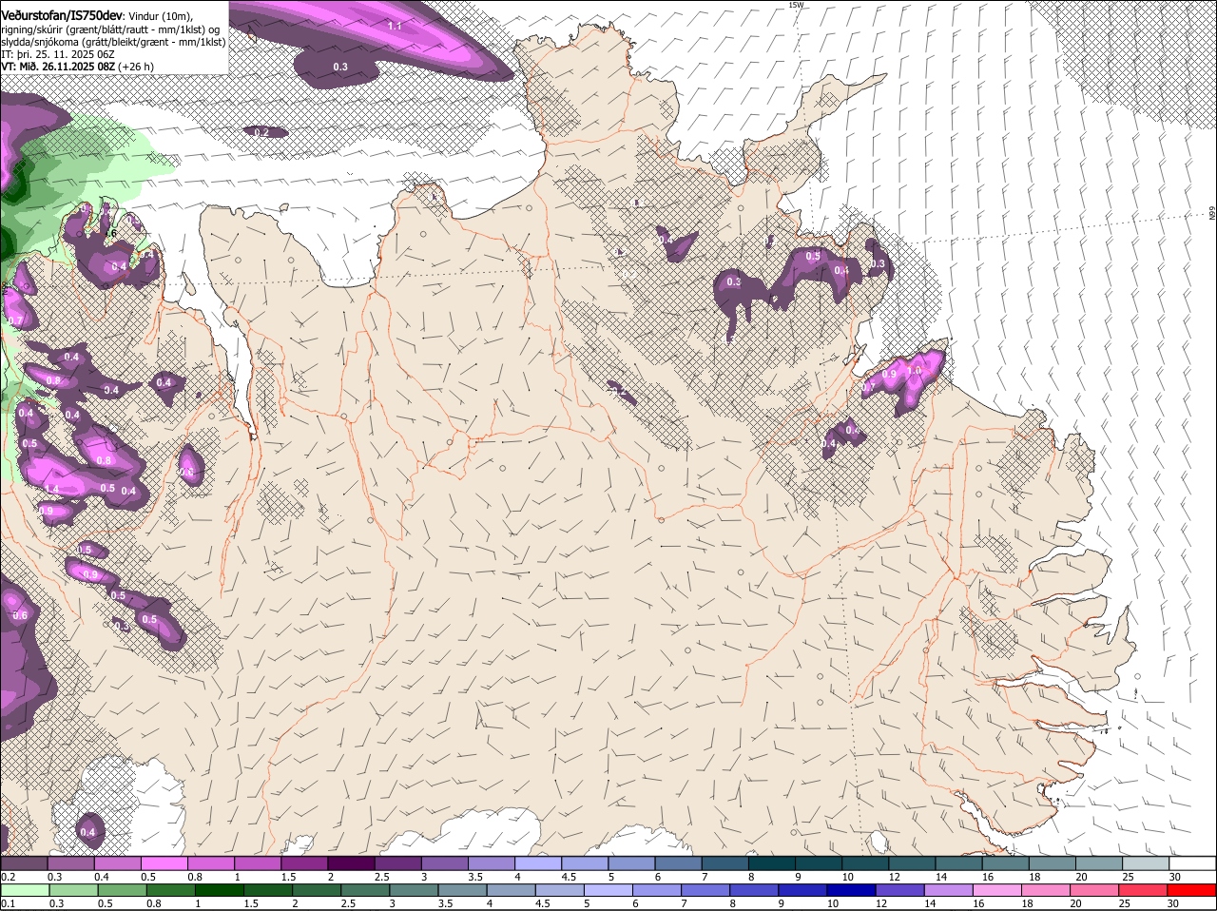Click the 1.0 precipitation value label
The image size is (1217, 911).
pos(916,371)
